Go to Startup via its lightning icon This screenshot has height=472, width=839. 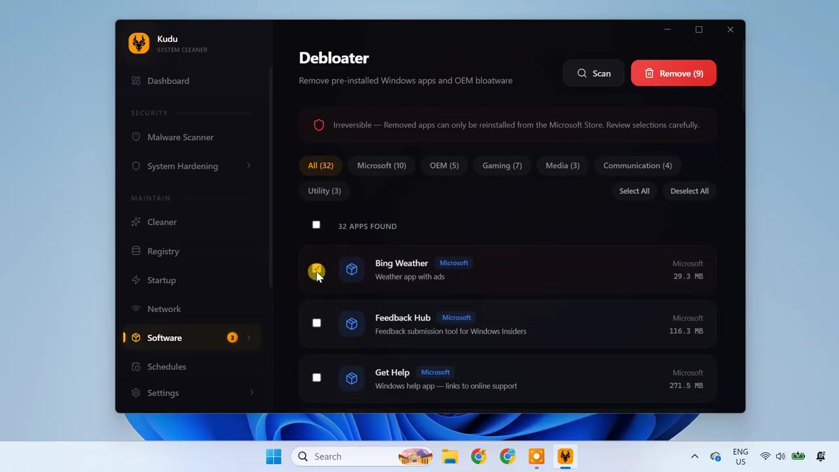[136, 280]
